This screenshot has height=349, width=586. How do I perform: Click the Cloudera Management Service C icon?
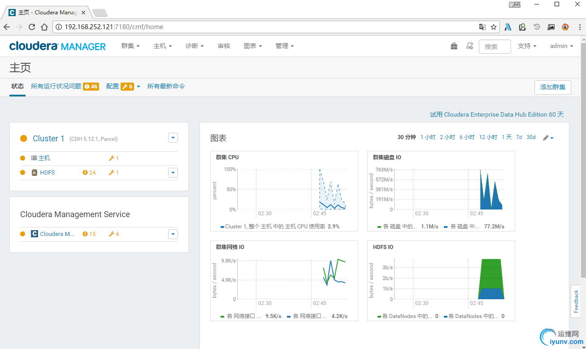click(35, 234)
